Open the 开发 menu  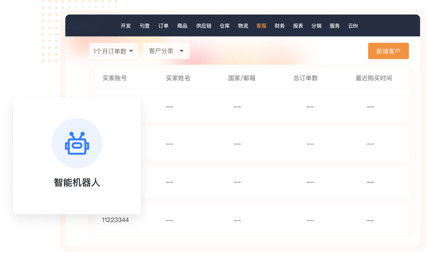[x=126, y=26]
